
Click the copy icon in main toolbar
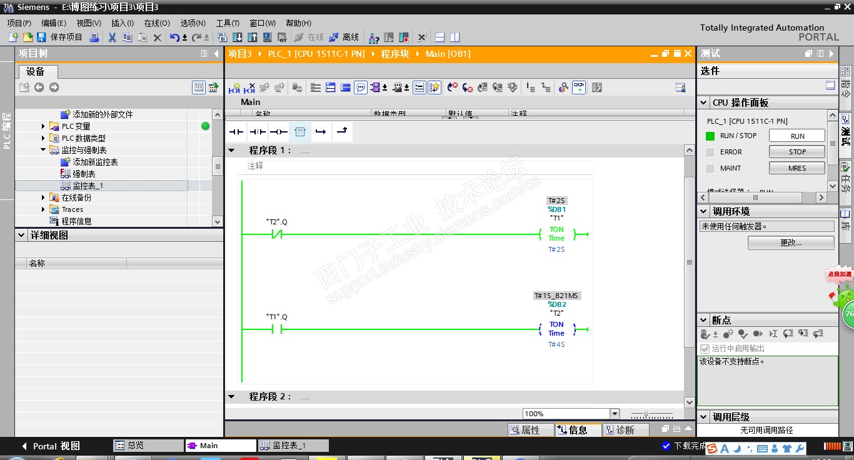point(128,37)
